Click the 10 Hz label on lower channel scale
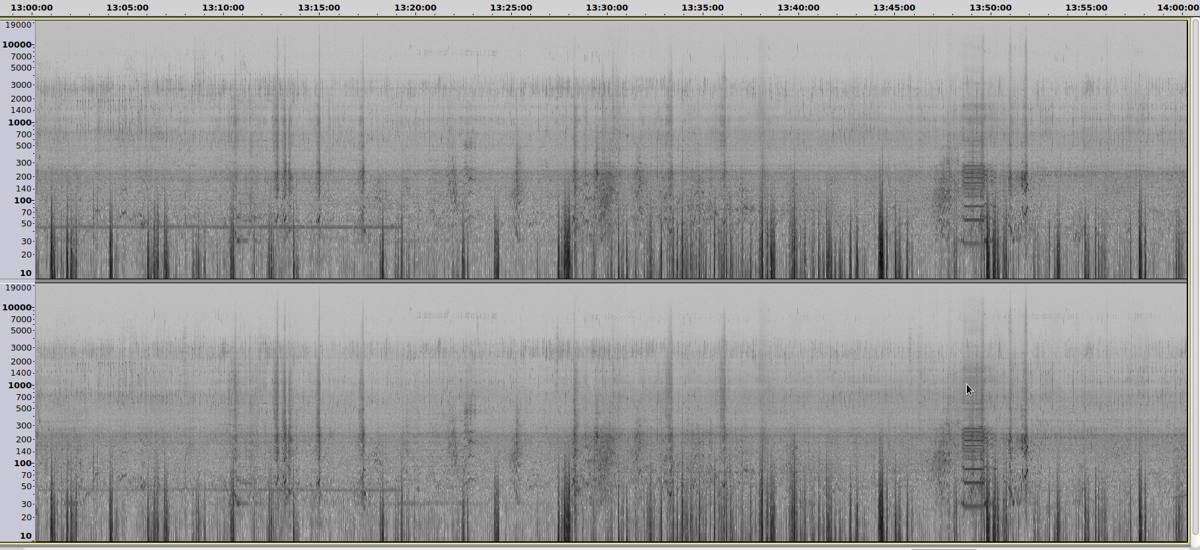This screenshot has width=1200, height=550. (x=26, y=536)
